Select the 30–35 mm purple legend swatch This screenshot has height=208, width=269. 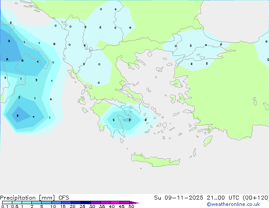(x=95, y=202)
